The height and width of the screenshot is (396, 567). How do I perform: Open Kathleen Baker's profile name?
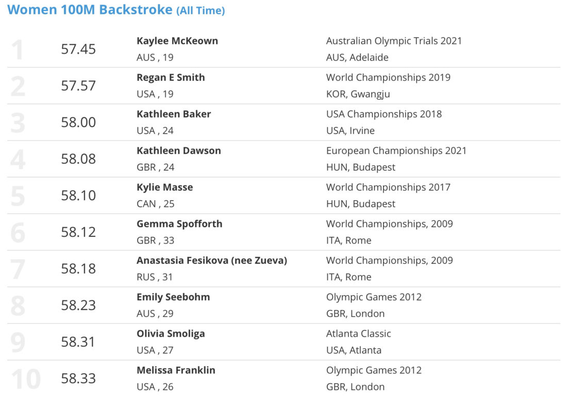point(174,114)
